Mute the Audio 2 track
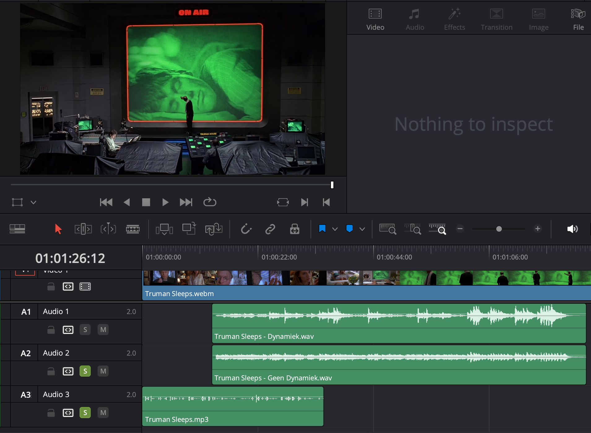Screen dimensions: 591x433 pyautogui.click(x=103, y=371)
